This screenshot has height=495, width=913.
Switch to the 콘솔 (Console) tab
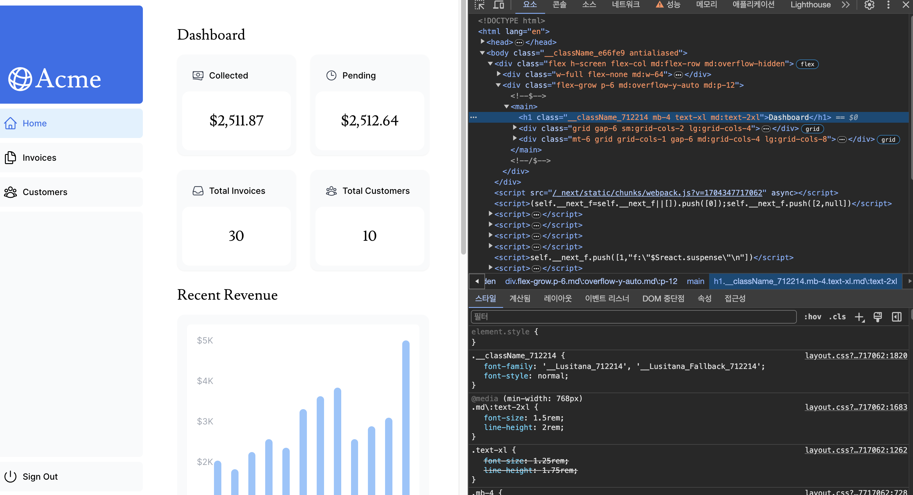559,5
